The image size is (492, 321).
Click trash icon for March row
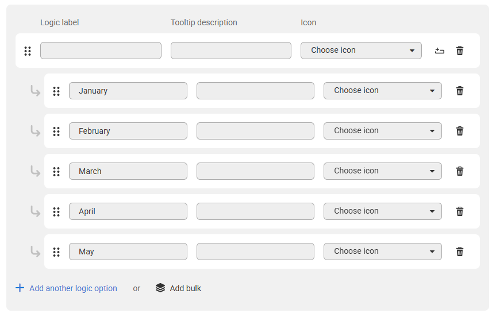pos(460,171)
